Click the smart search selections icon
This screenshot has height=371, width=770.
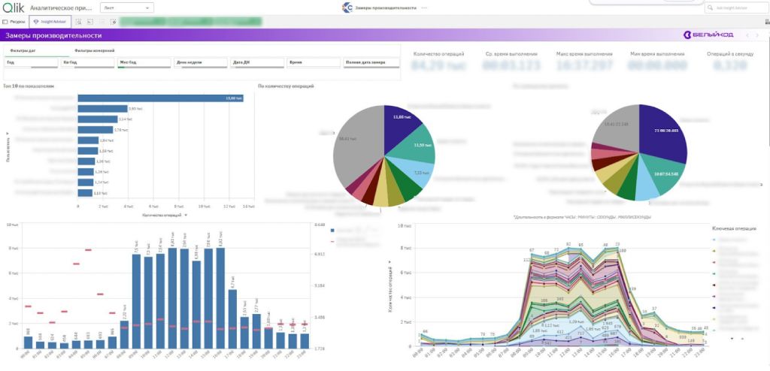pyautogui.click(x=78, y=22)
